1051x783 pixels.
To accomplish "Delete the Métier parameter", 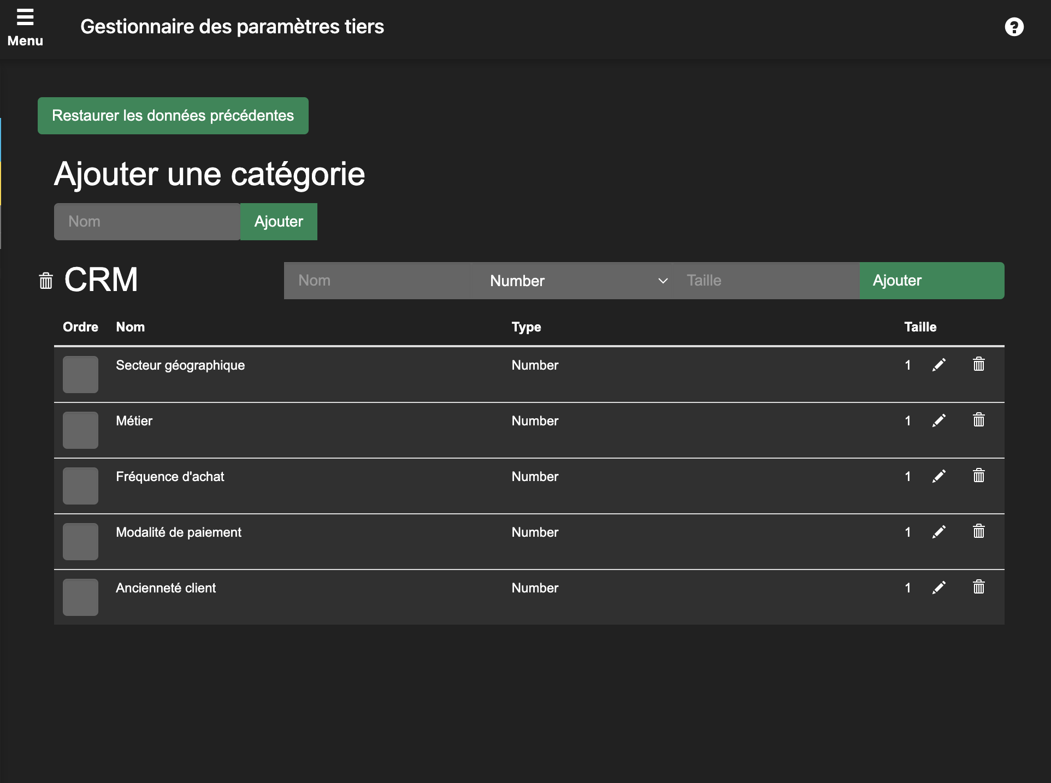I will (x=978, y=419).
